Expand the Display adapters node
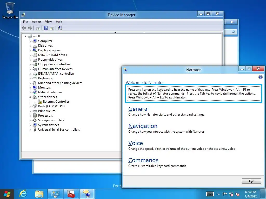This screenshot has width=266, height=199. pyautogui.click(x=30, y=51)
